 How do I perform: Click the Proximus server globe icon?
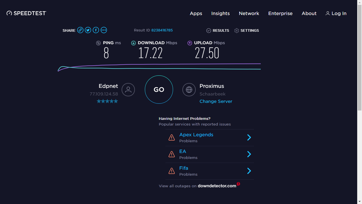tap(189, 90)
